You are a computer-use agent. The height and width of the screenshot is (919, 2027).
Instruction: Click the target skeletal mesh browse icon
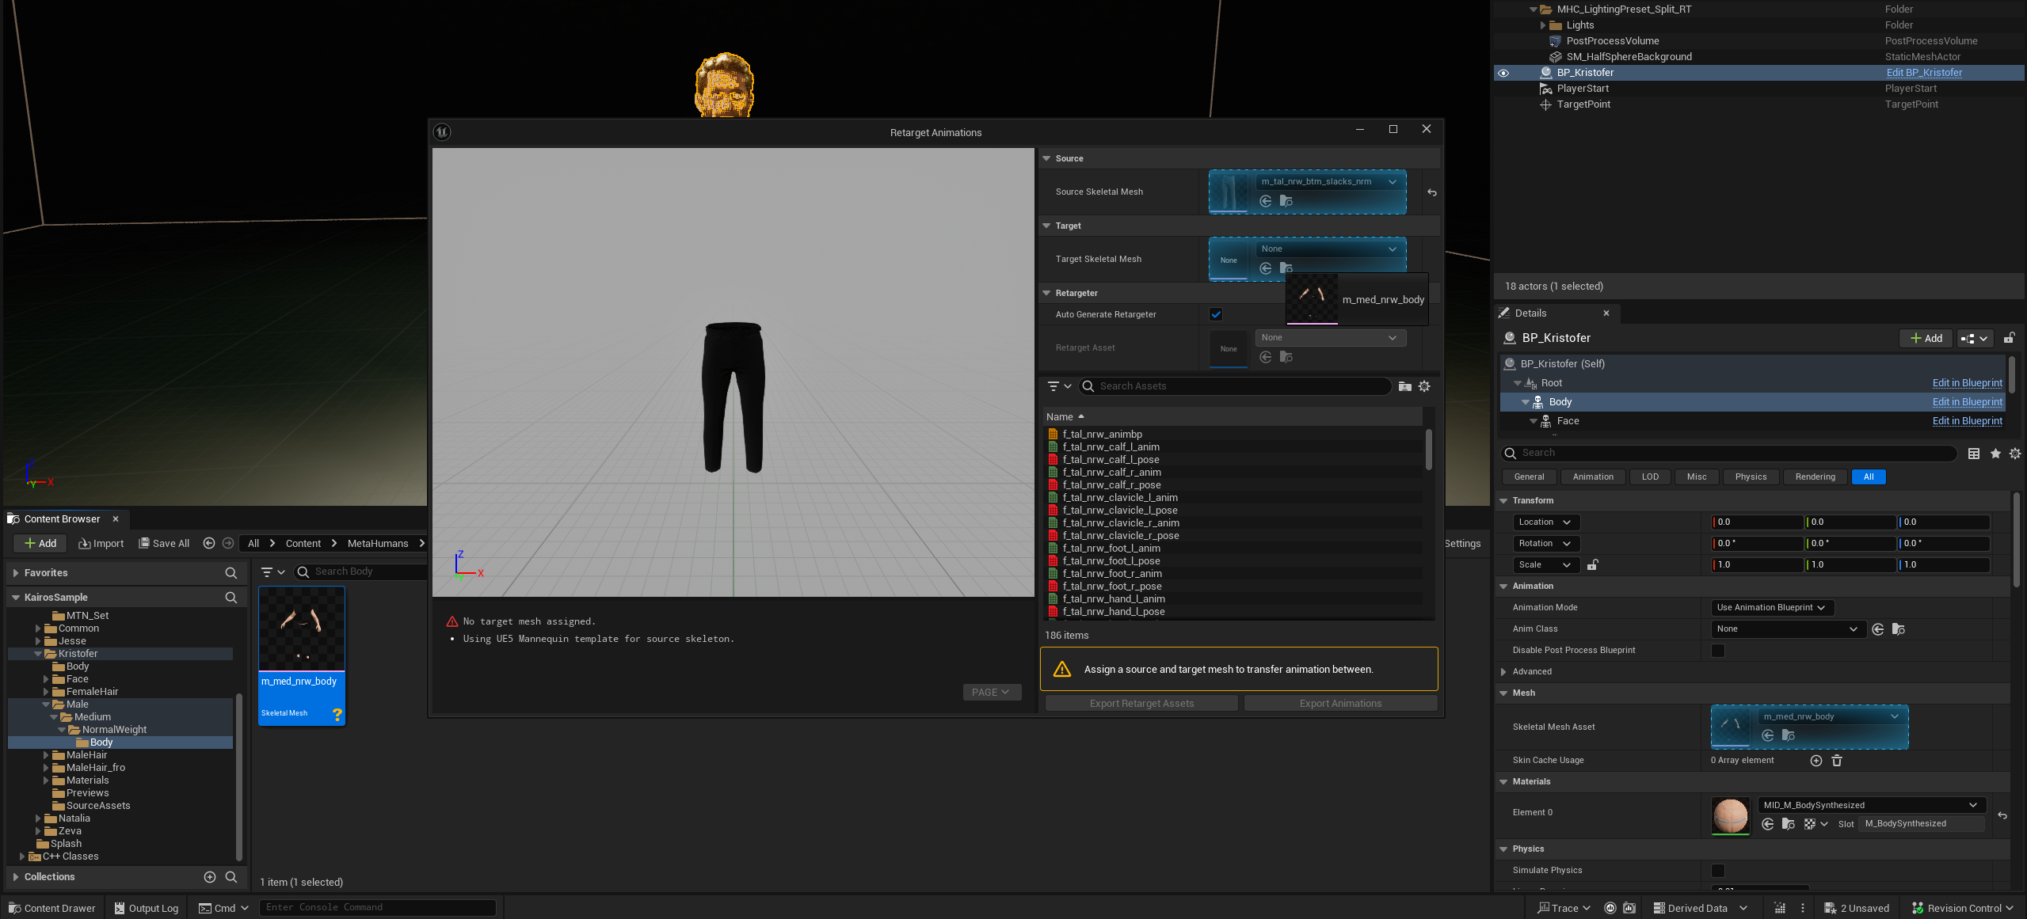1285,268
